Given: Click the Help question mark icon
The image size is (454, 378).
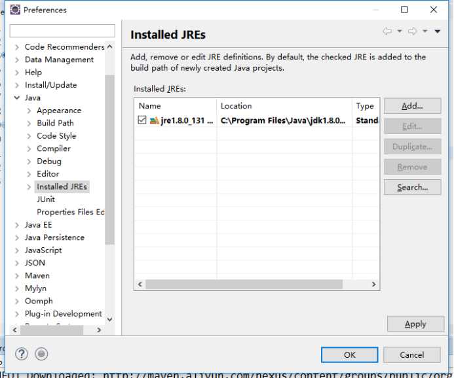Looking at the screenshot, I should [22, 354].
